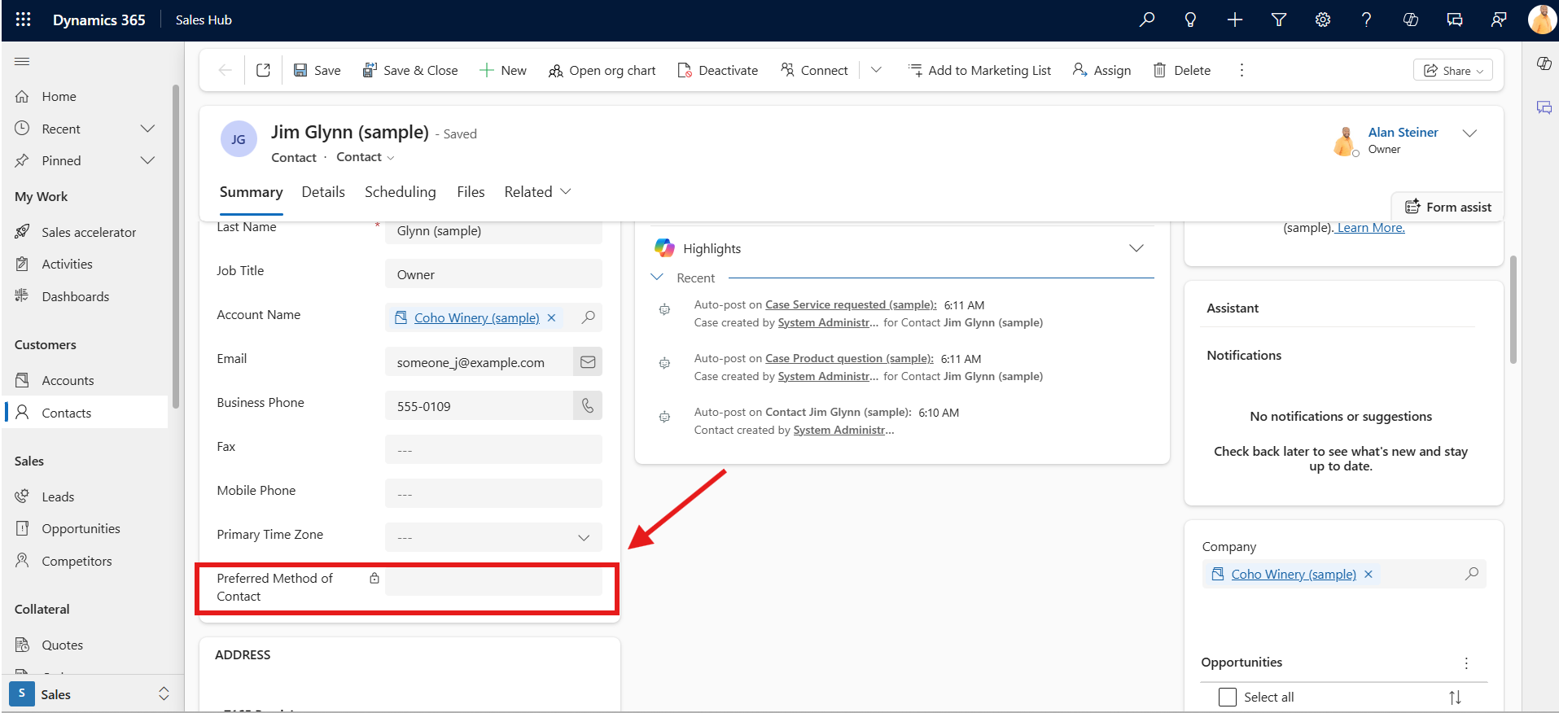Viewport: 1559px width, 713px height.
Task: Switch to the Details tab
Action: click(323, 192)
